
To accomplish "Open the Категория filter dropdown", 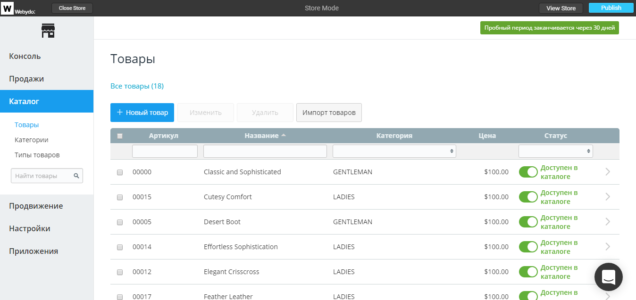I will point(394,151).
